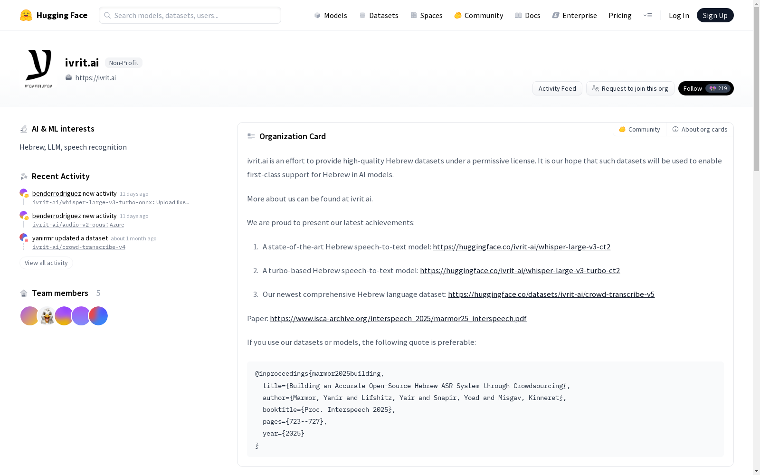Click yanirmr avatar on crowd-transcribe-v4 activity

23,237
